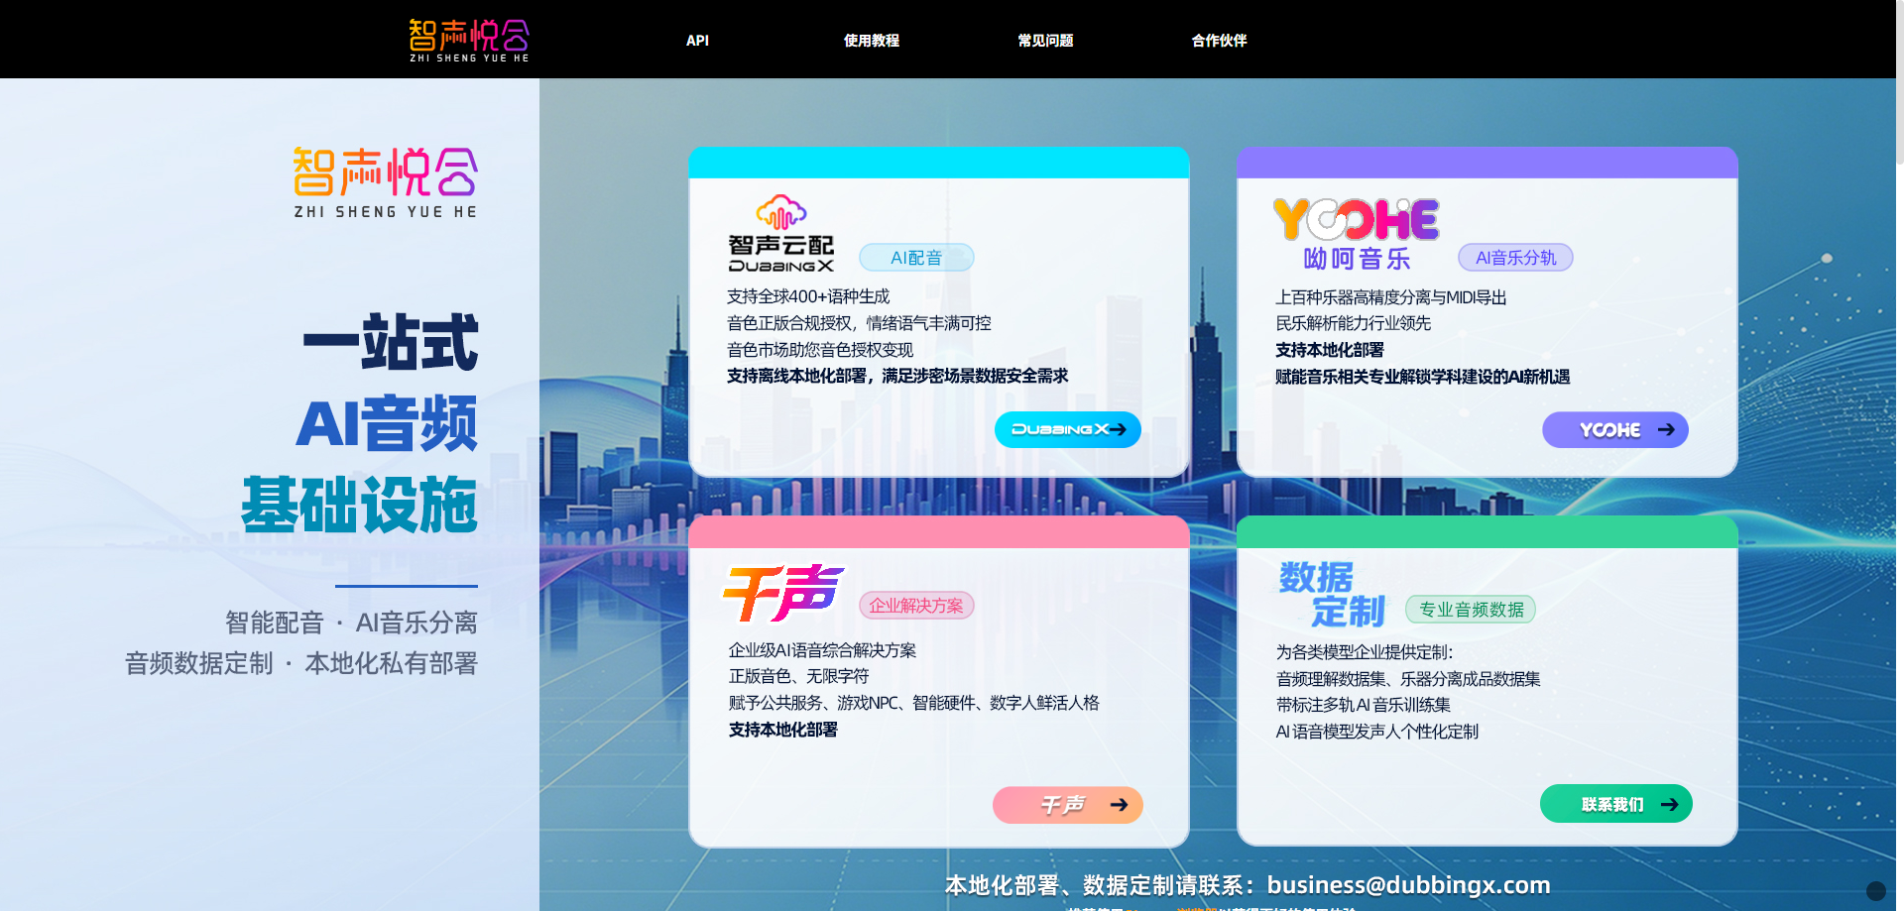The height and width of the screenshot is (911, 1904).
Task: Open the API menu item
Action: pyautogui.click(x=697, y=41)
